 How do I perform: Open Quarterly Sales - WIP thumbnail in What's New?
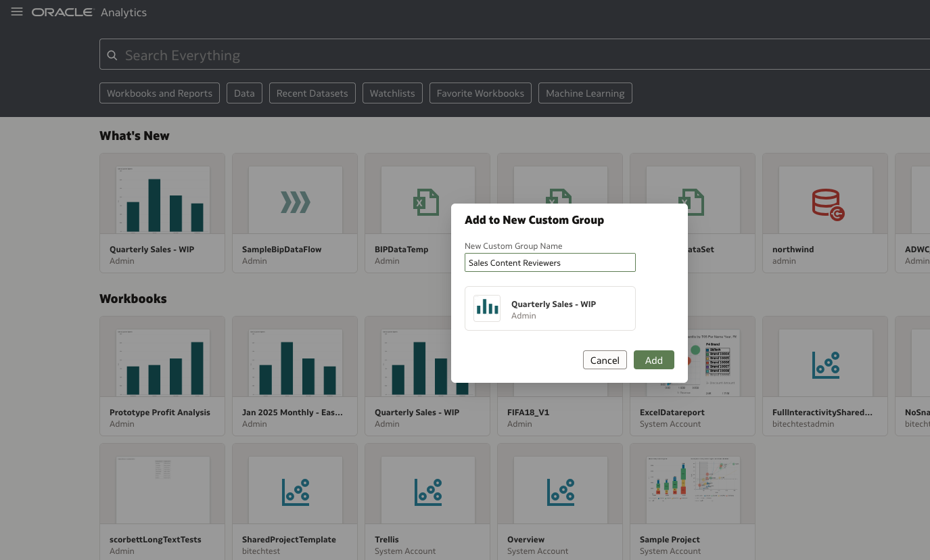point(162,200)
